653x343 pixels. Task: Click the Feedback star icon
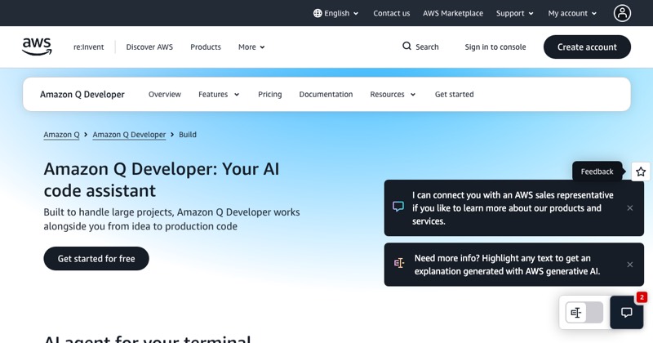641,171
